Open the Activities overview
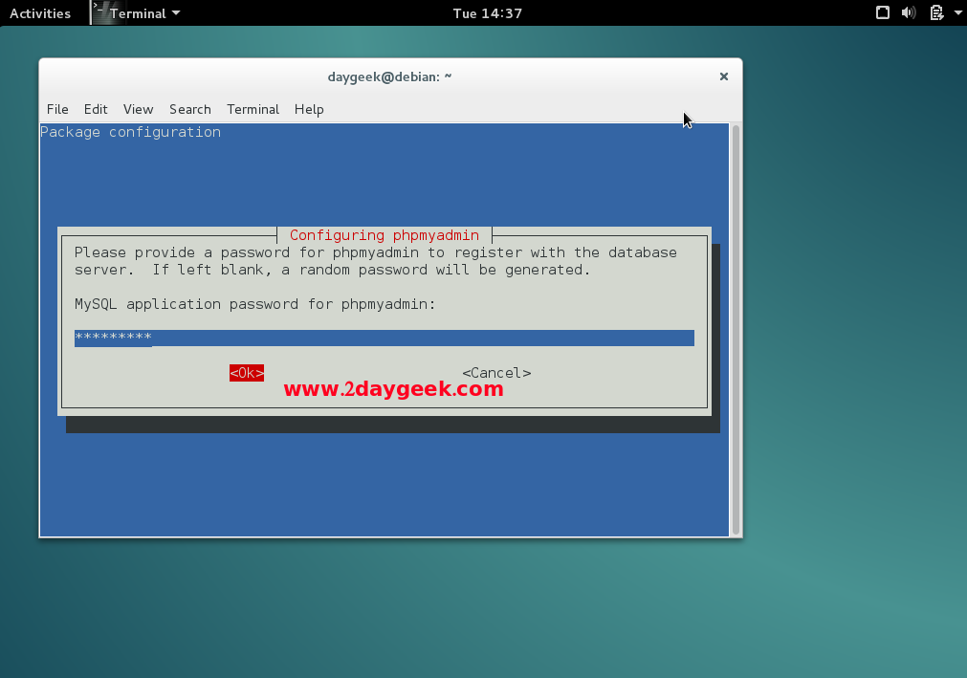The width and height of the screenshot is (967, 678). [x=40, y=13]
